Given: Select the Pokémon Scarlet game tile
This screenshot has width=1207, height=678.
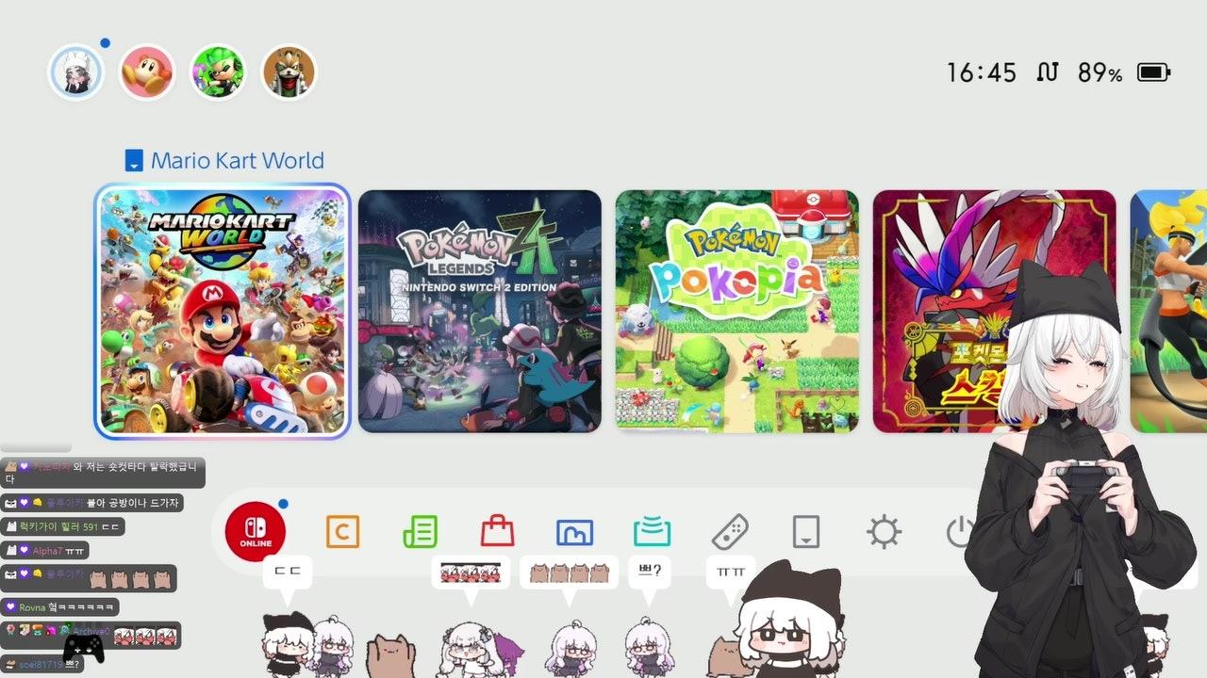Looking at the screenshot, I should [995, 311].
